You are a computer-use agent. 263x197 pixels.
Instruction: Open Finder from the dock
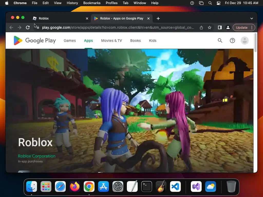(32, 186)
